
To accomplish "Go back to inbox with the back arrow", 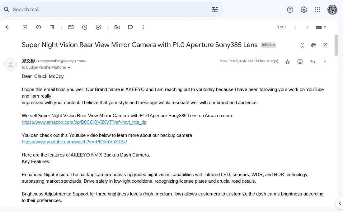I will coord(7,27).
